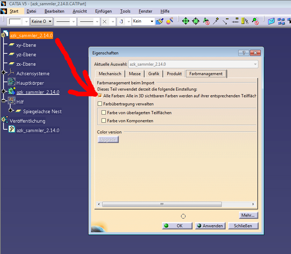Screen dimensions: 291x254
Task: Switch to the Mechanisch tab
Action: [110, 74]
